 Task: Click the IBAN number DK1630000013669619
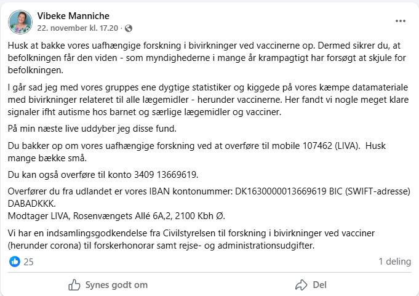click(x=281, y=191)
